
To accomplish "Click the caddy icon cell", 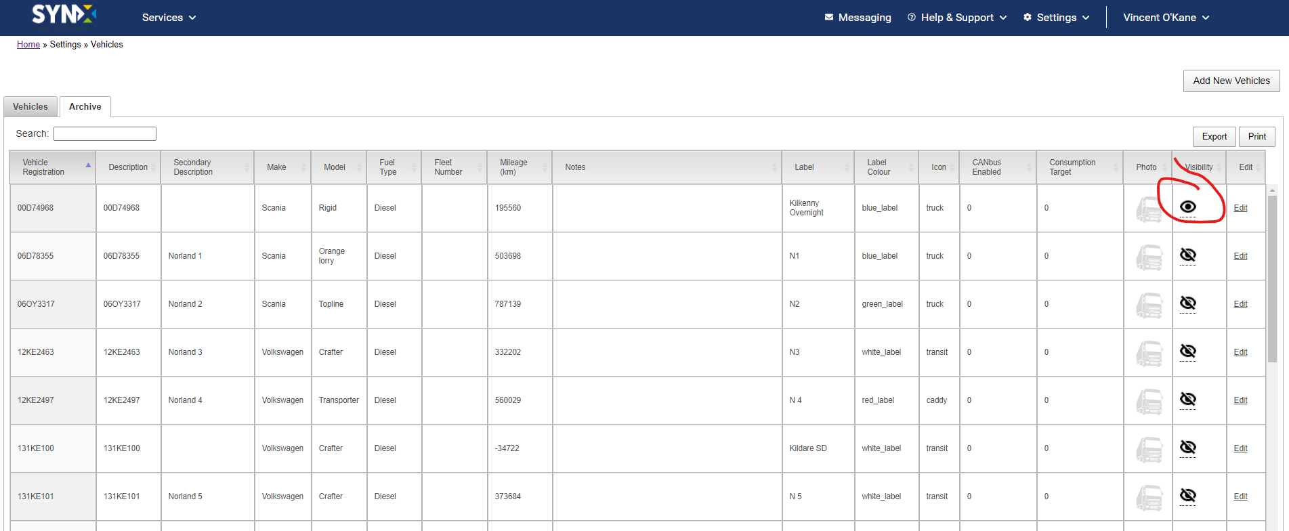I will (939, 400).
